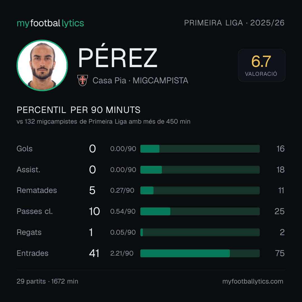Image resolution: width=302 pixels, height=302 pixels.
Task: Select the Primeira Liga 2025/26 label
Action: (234, 23)
